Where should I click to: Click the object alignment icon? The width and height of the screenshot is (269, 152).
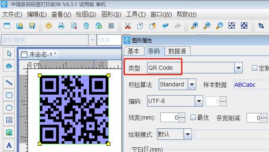coord(261,26)
